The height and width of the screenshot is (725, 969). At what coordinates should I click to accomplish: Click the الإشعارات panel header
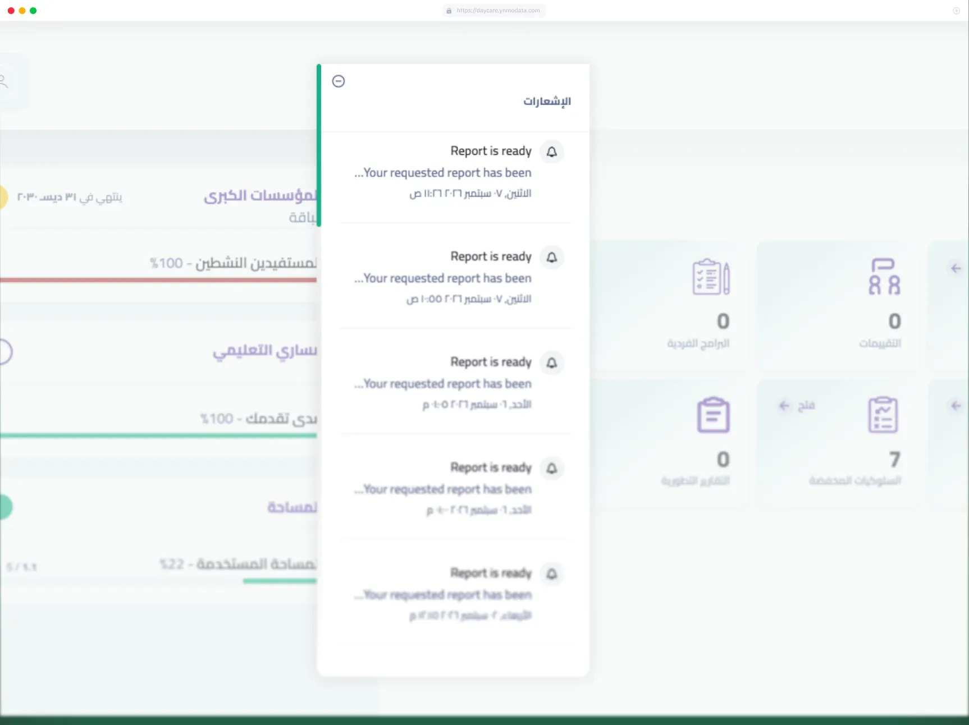(547, 101)
